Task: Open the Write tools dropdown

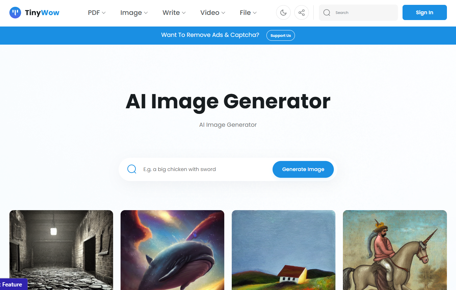Action: pyautogui.click(x=174, y=13)
